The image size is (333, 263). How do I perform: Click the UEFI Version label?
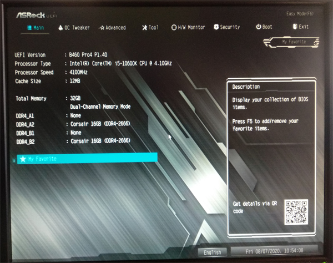tap(30, 55)
